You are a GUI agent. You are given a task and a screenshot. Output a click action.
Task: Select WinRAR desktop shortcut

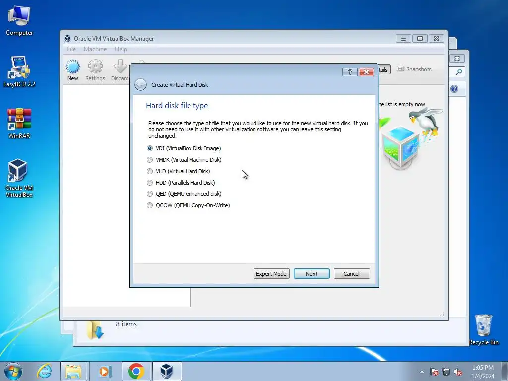click(x=19, y=124)
